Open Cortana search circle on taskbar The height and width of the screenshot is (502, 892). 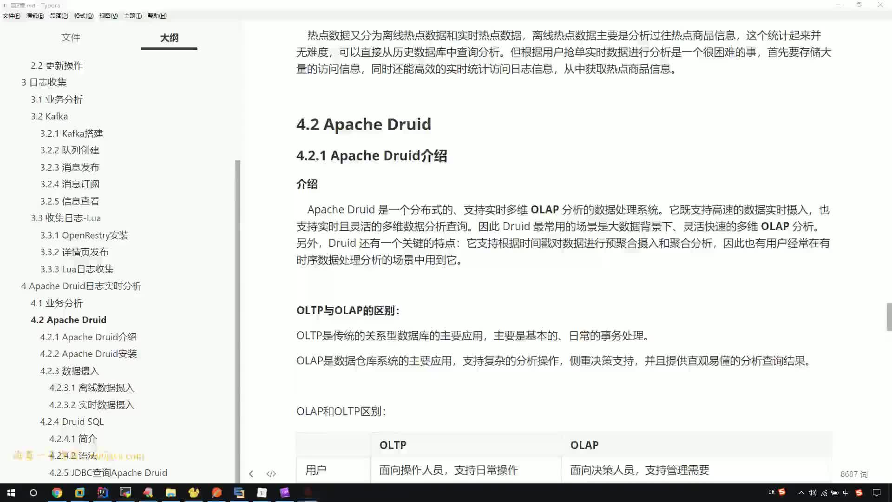pos(33,493)
